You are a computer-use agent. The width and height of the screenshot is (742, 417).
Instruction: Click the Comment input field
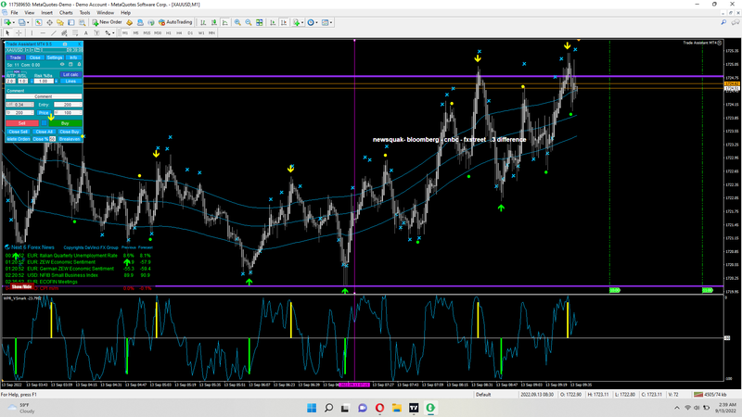point(44,96)
